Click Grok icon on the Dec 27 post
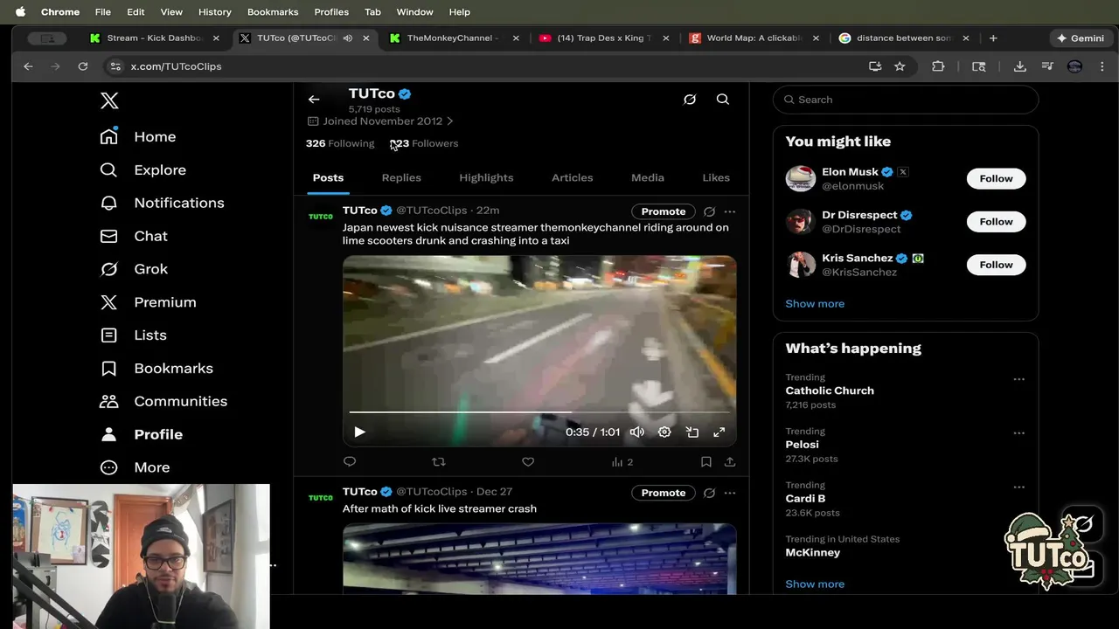Screen dimensions: 1119x629 pyautogui.click(x=709, y=493)
